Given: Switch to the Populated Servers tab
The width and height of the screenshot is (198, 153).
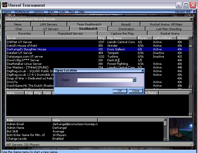Looking at the screenshot, I should 70,33.
